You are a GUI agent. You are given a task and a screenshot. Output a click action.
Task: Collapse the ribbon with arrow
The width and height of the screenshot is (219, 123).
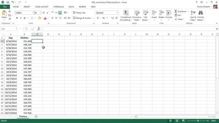click(x=217, y=23)
